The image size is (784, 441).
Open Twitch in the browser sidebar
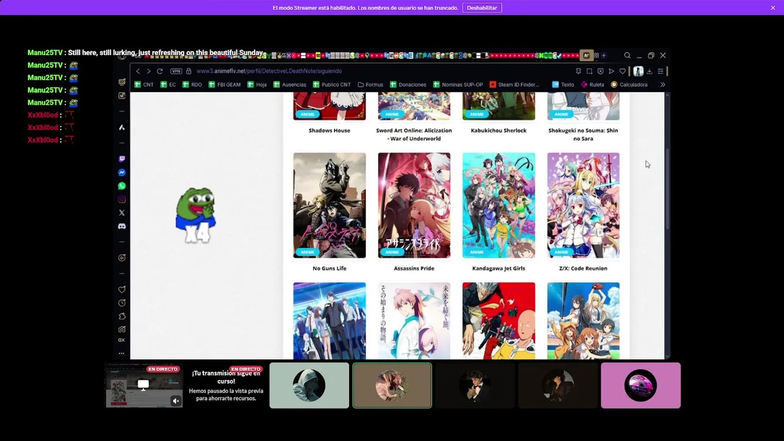[122, 159]
